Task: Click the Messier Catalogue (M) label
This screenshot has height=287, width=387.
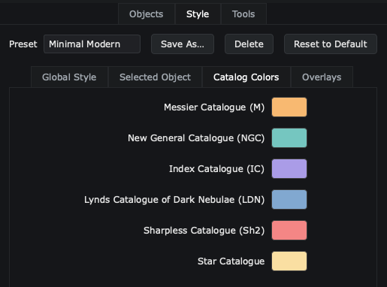Action: 214,107
